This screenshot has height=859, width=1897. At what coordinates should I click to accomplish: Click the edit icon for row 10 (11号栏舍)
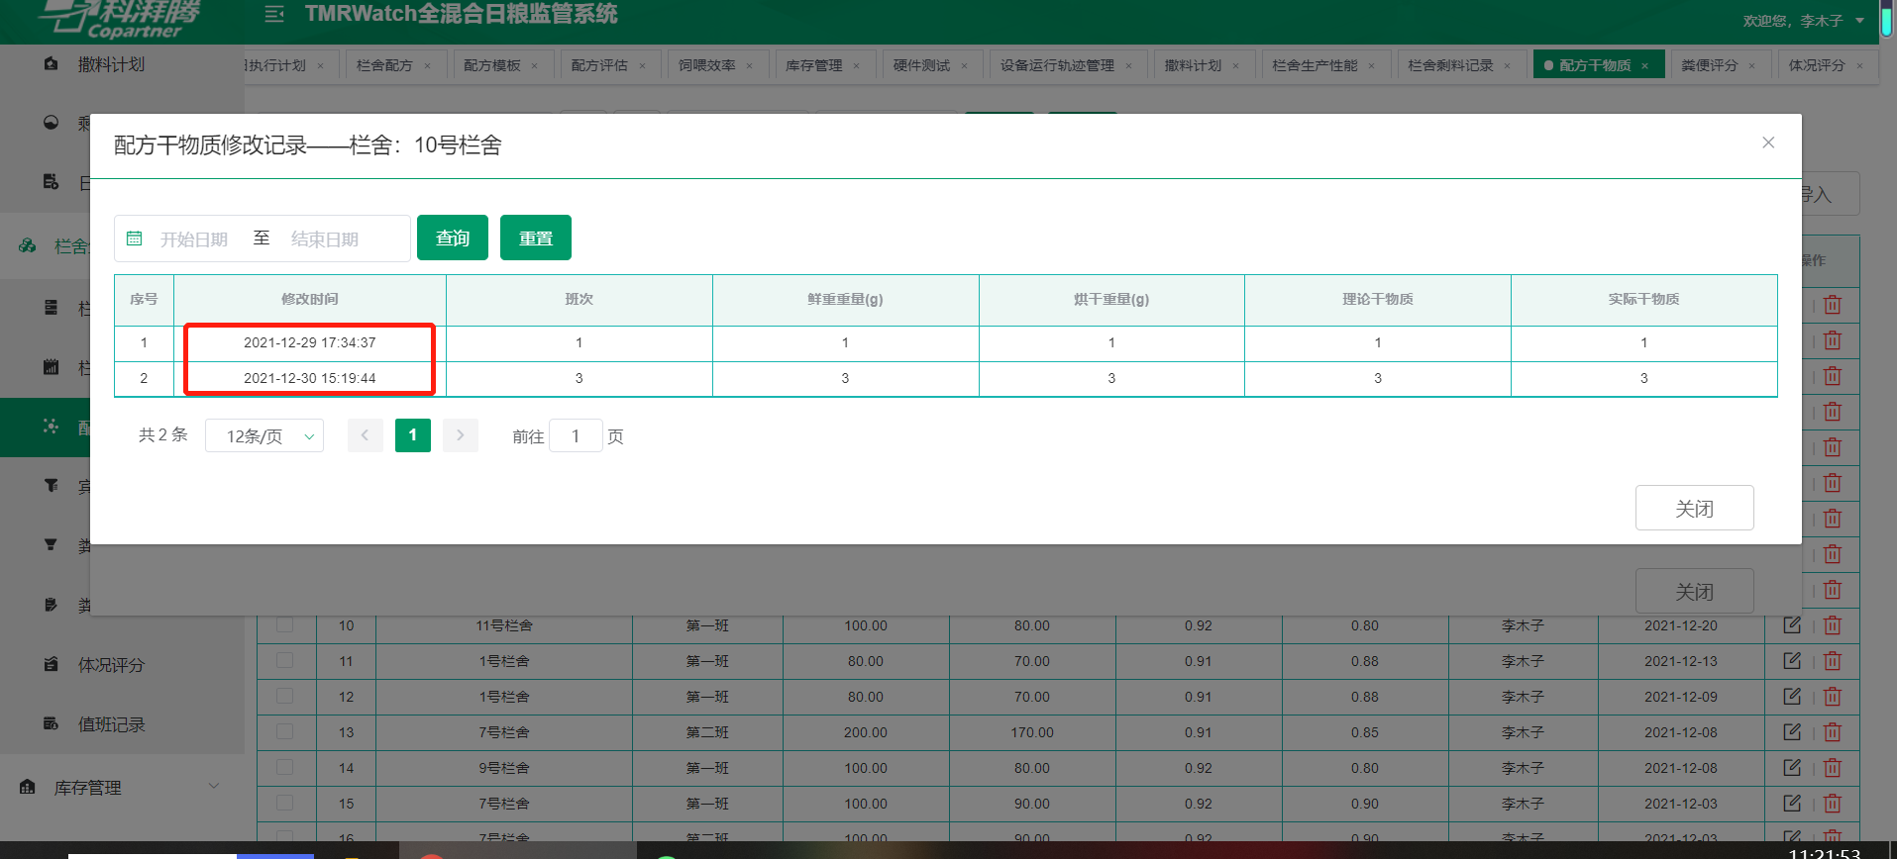(1791, 625)
